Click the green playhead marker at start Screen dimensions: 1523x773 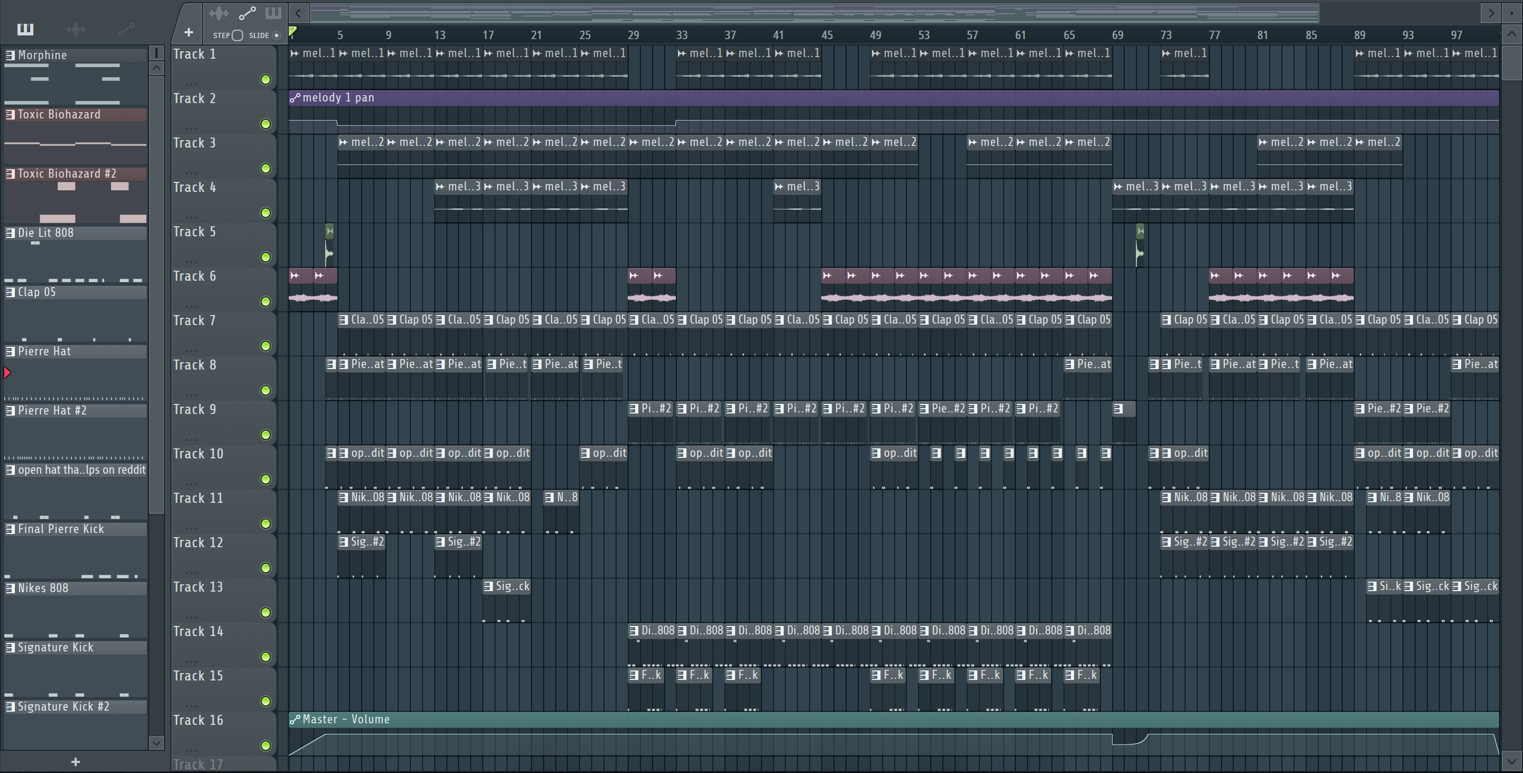pos(292,31)
